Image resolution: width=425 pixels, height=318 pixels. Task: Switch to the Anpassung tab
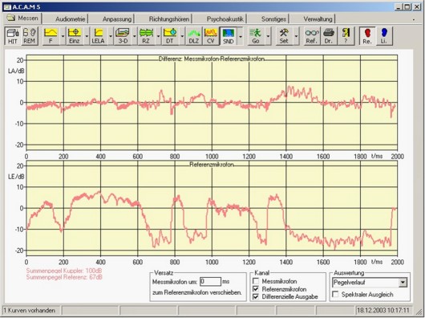(x=117, y=19)
